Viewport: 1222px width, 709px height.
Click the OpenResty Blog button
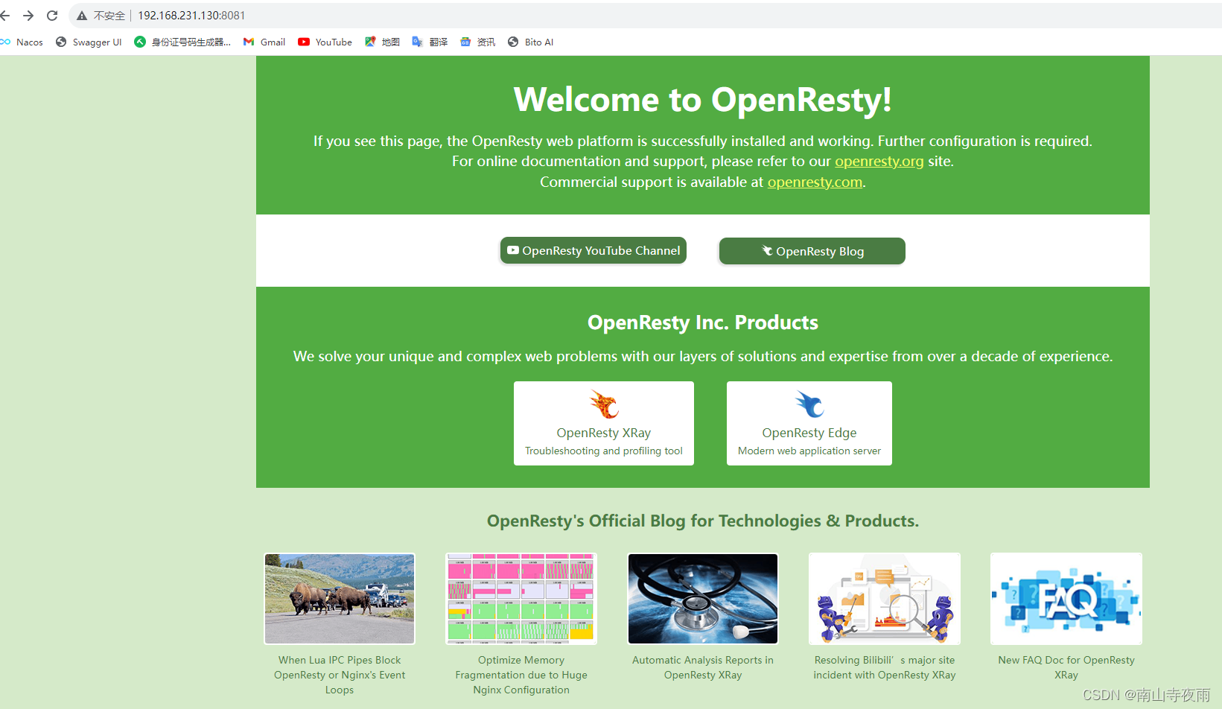click(x=812, y=251)
